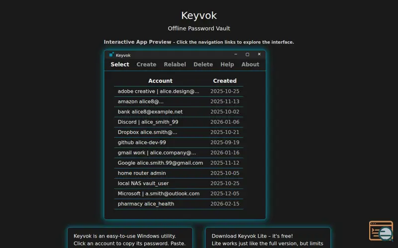Screen dimensions: 398x248
Task: Choose the pharmacy alice_health account
Action: (x=179, y=204)
